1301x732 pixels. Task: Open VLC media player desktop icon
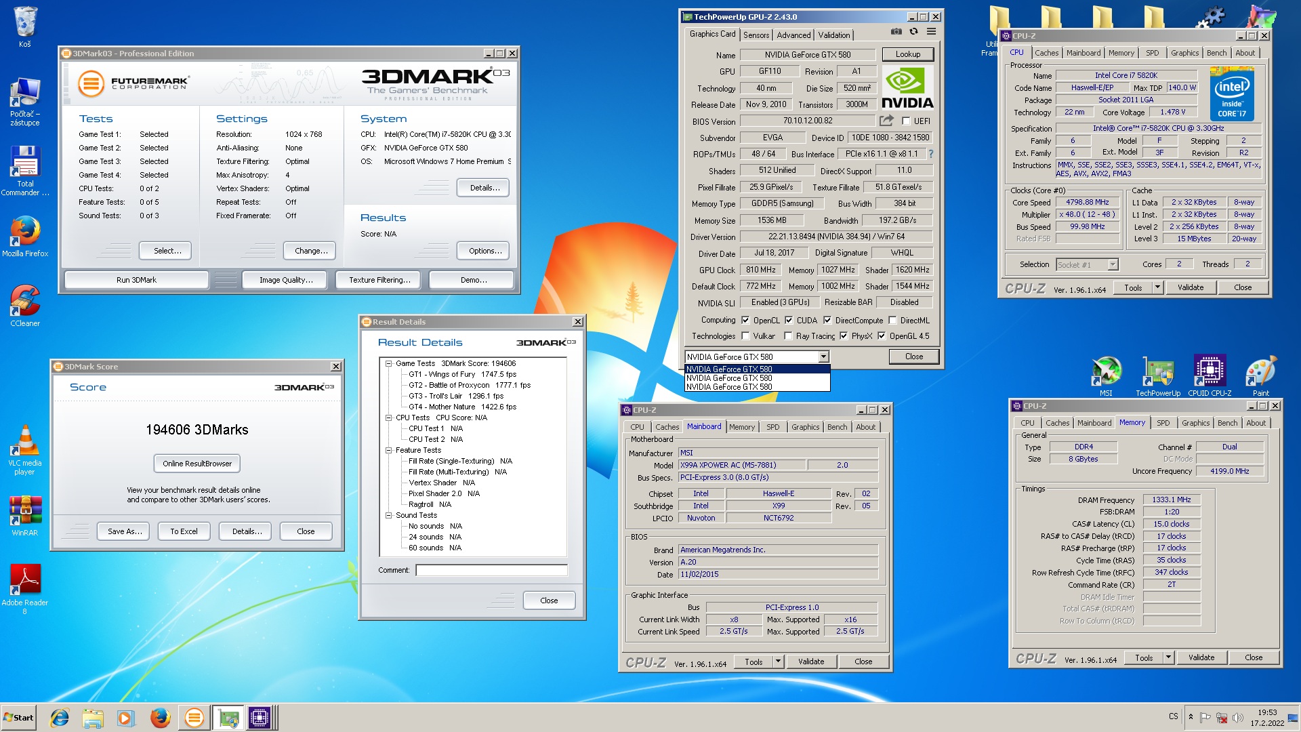[25, 449]
